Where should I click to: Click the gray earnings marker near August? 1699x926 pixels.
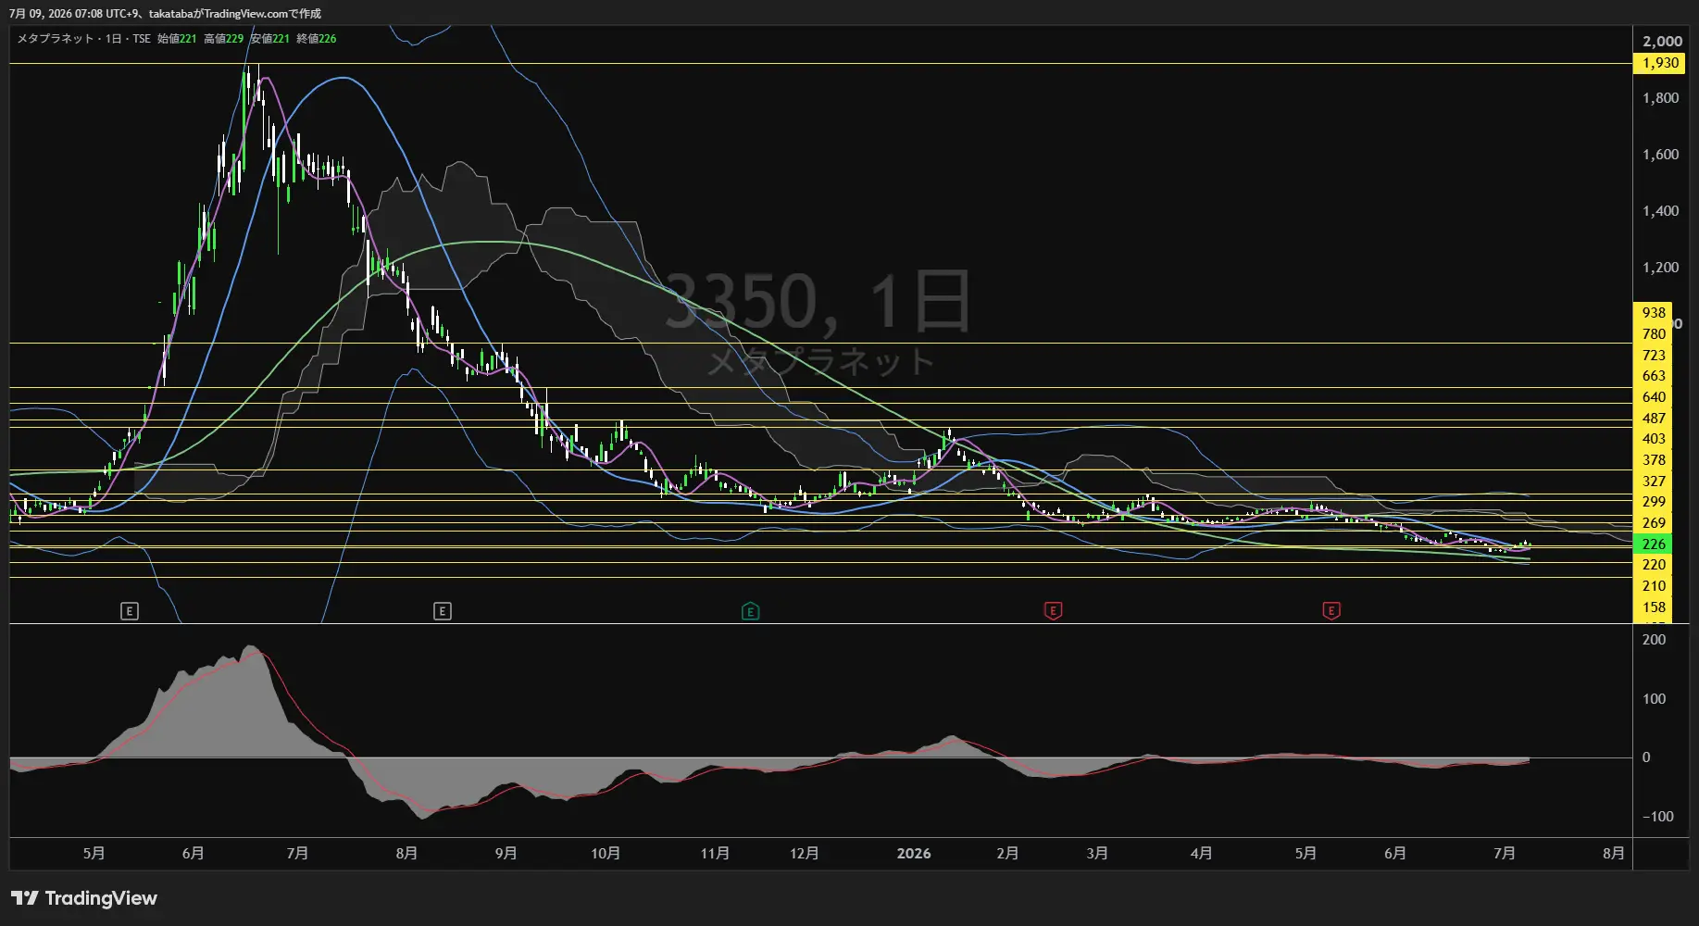[x=443, y=611]
